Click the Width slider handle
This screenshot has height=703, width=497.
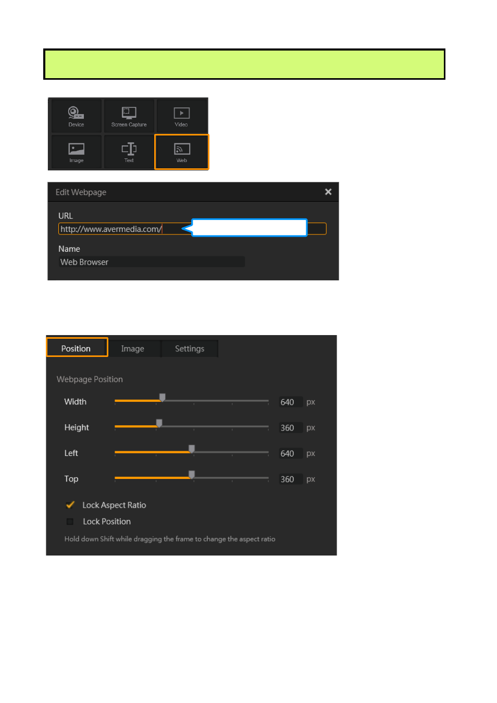[x=163, y=398]
